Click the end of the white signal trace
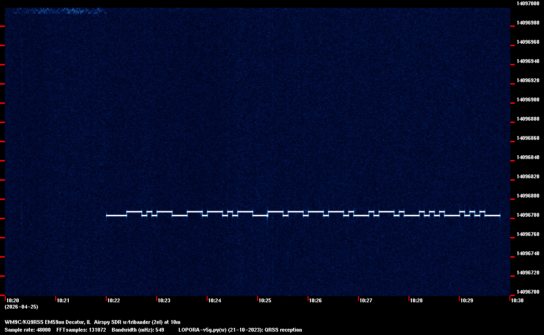The height and width of the screenshot is (335, 544). click(x=499, y=215)
